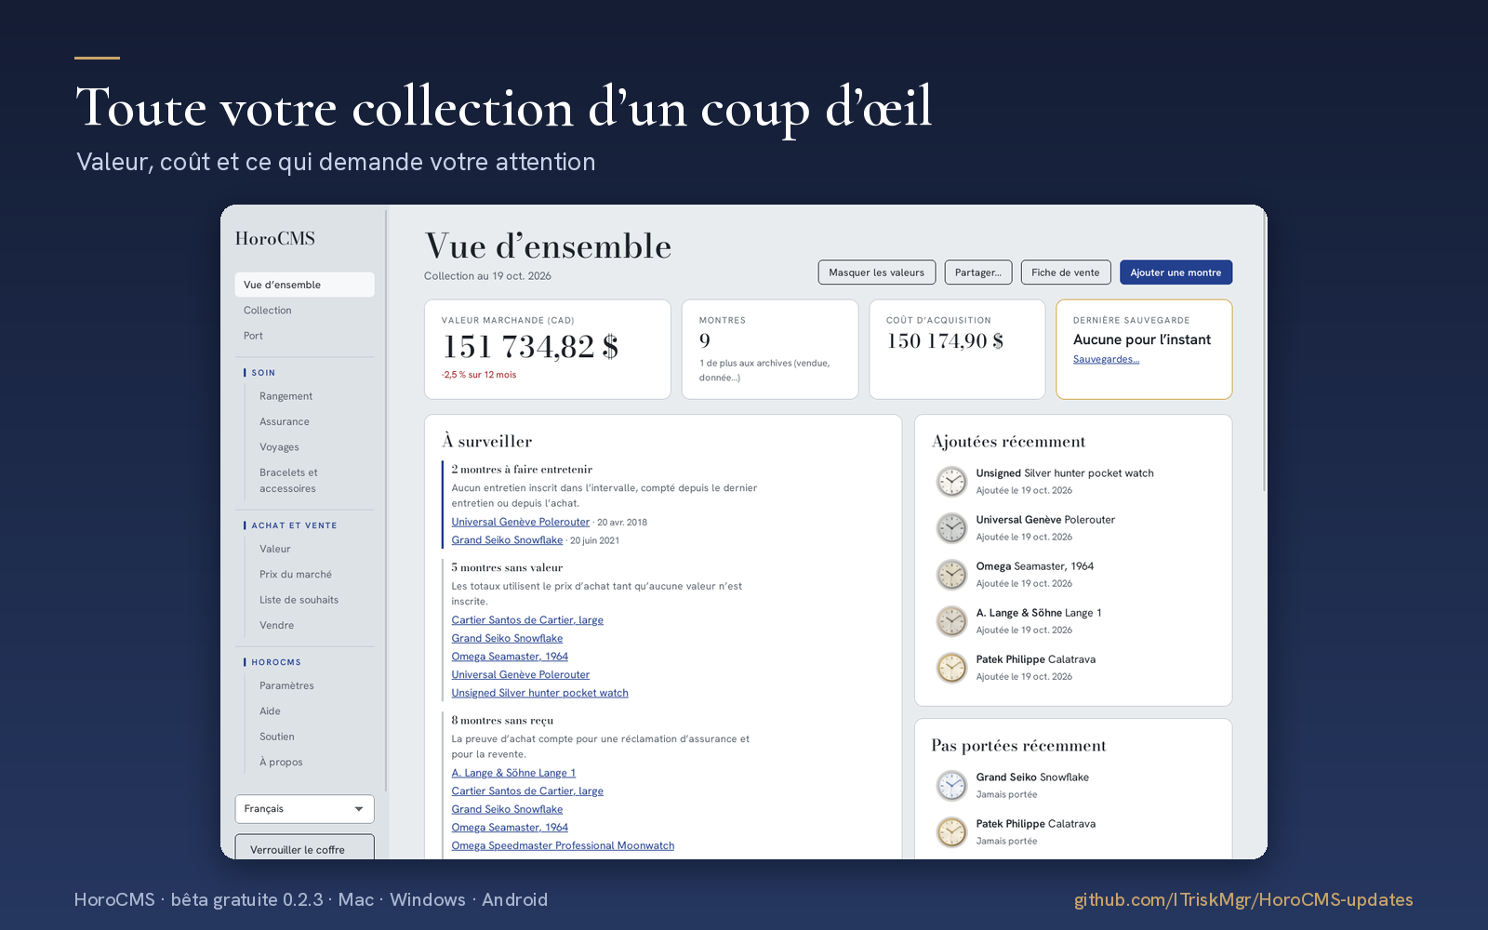Click Verrouiller le coffre button
This screenshot has height=930, width=1488.
(x=304, y=848)
